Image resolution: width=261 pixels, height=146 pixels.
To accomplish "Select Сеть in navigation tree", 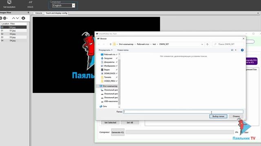I will tap(103, 106).
